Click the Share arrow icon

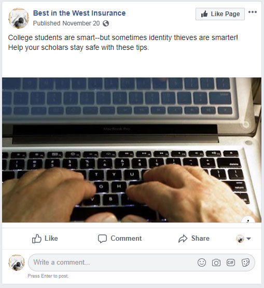click(183, 239)
